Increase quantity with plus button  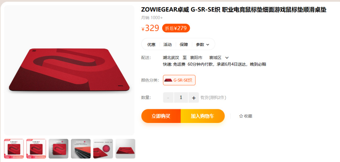194,98
